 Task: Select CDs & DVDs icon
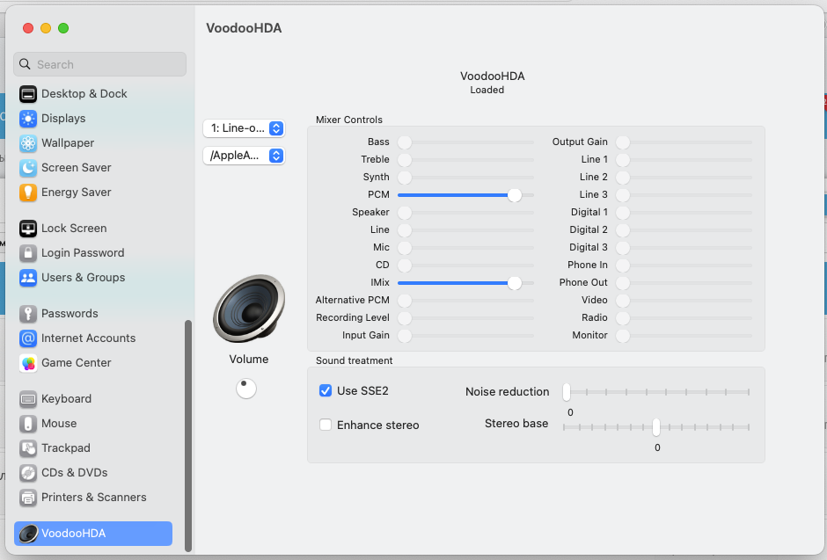pos(28,473)
